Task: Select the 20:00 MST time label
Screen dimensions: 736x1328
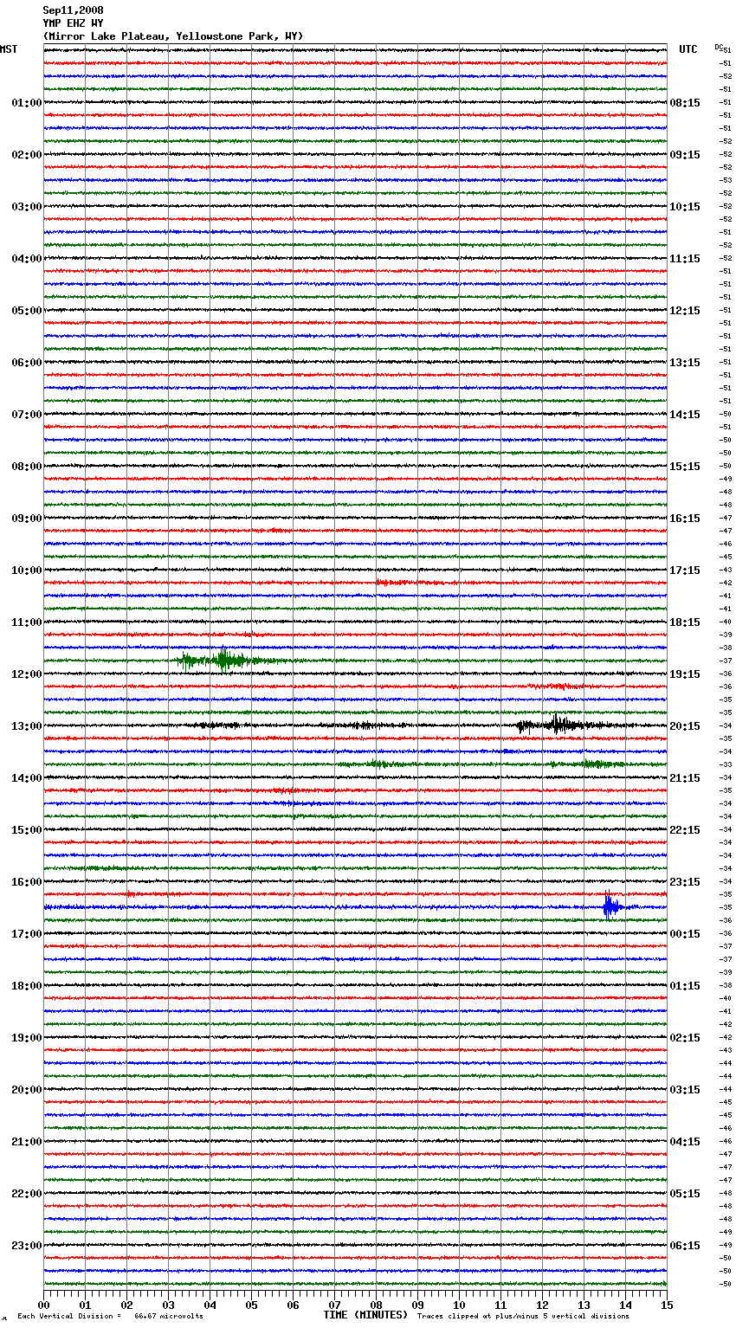Action: (27, 1090)
